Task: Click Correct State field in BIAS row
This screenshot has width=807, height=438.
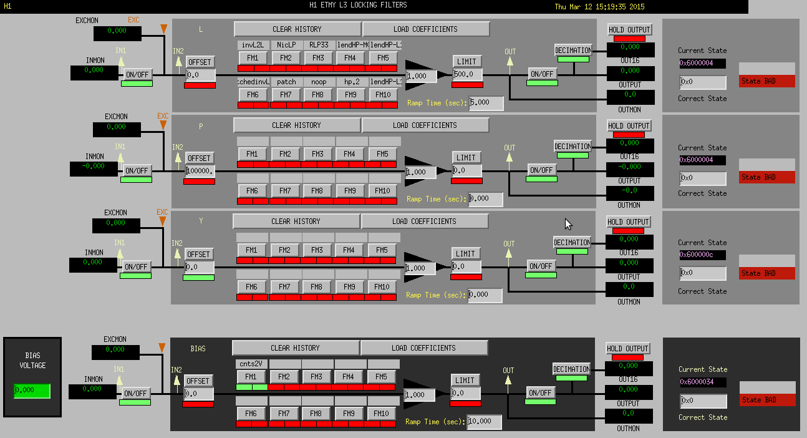Action: [x=703, y=401]
